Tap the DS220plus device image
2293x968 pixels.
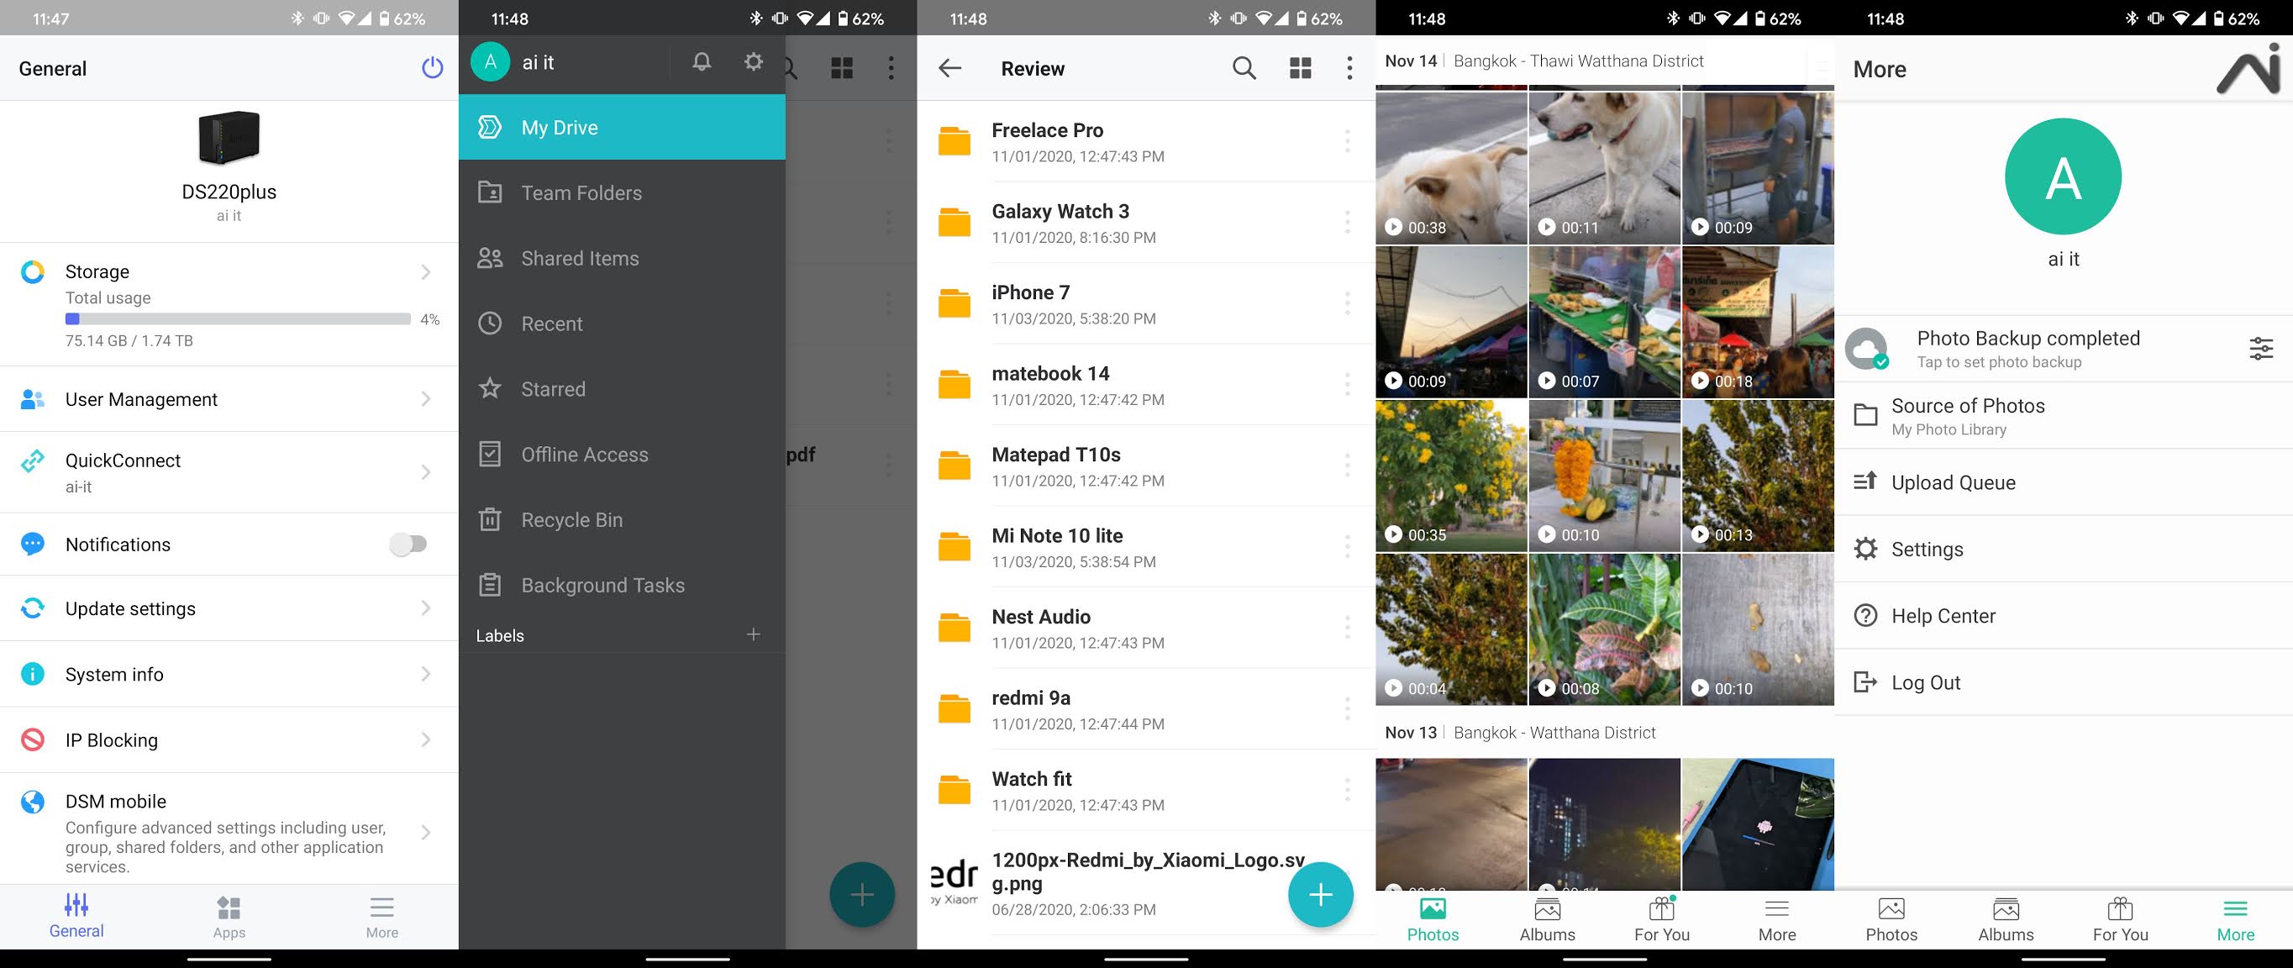[x=229, y=138]
